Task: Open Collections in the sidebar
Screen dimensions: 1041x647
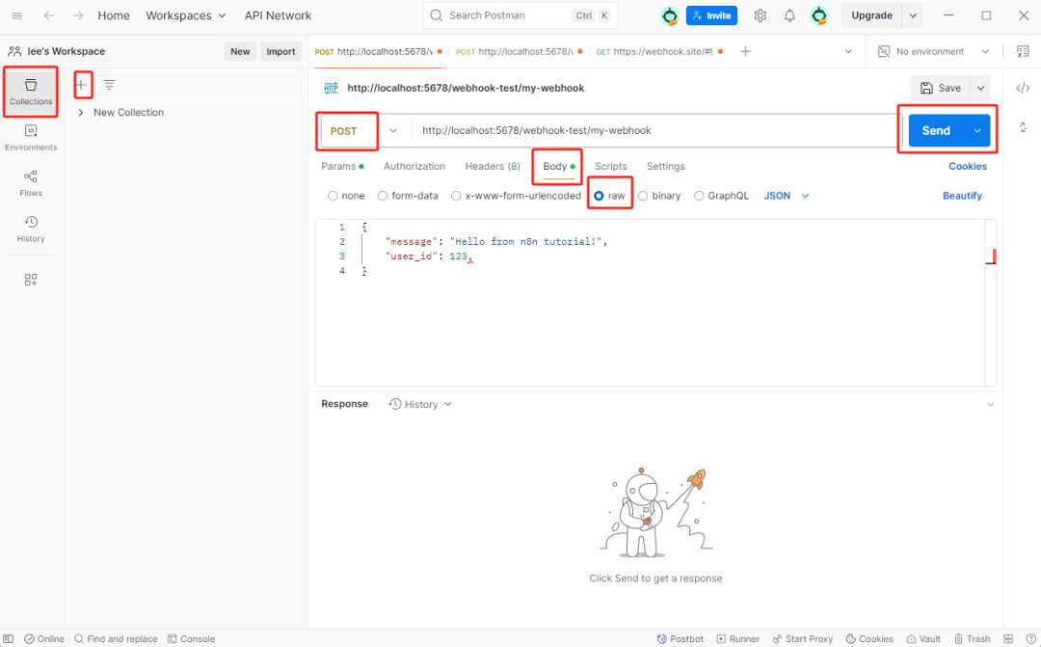Action: 31,92
